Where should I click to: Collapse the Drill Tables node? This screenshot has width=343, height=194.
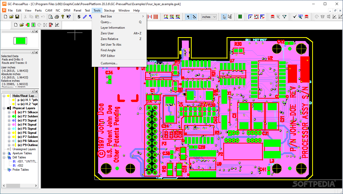[x=4, y=157]
